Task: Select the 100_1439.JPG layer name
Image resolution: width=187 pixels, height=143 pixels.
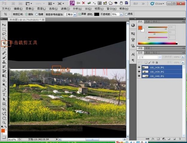Action: pyautogui.click(x=157, y=72)
